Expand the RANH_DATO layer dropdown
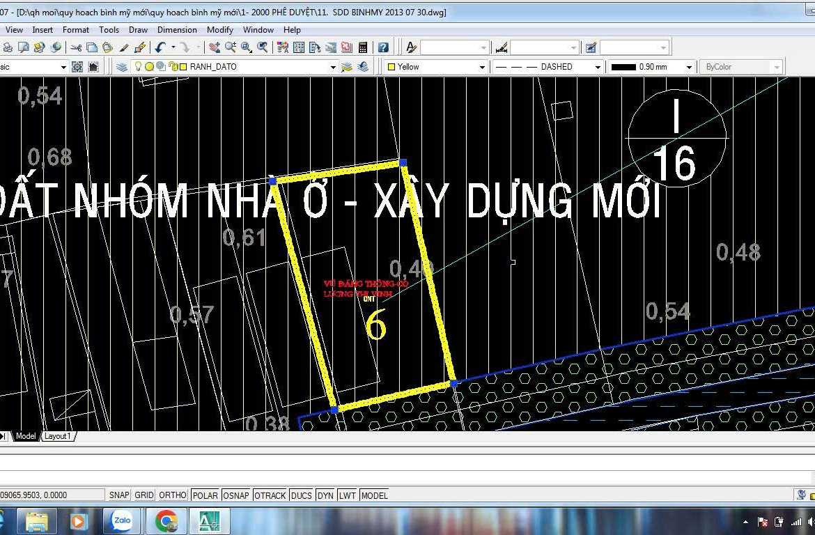Image resolution: width=815 pixels, height=535 pixels. click(x=332, y=67)
